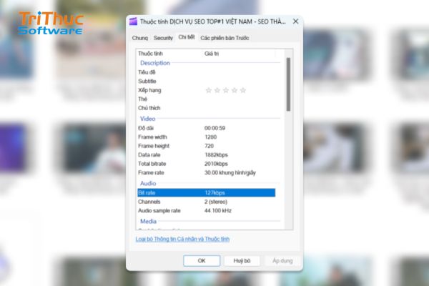Set rating to two stars
Image resolution: width=429 pixels, height=286 pixels.
(217, 90)
